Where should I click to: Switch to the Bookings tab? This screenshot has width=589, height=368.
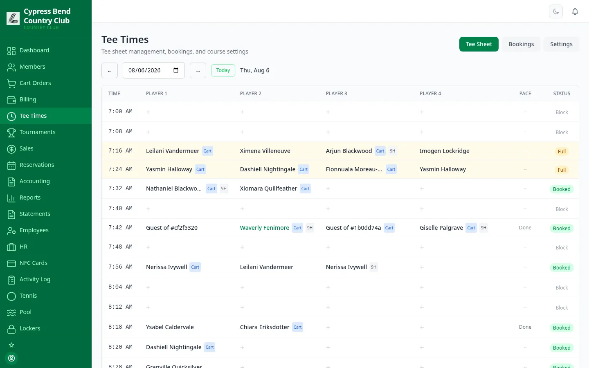[x=521, y=44]
